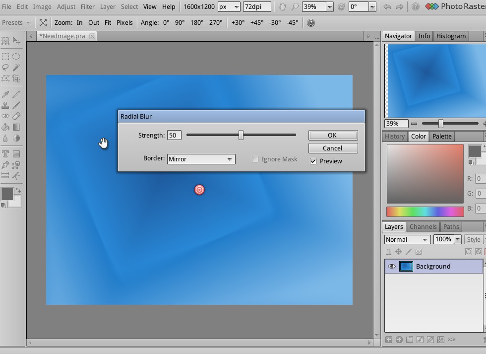Open the Filter menu
Screen dimensions: 486x354
87,7
